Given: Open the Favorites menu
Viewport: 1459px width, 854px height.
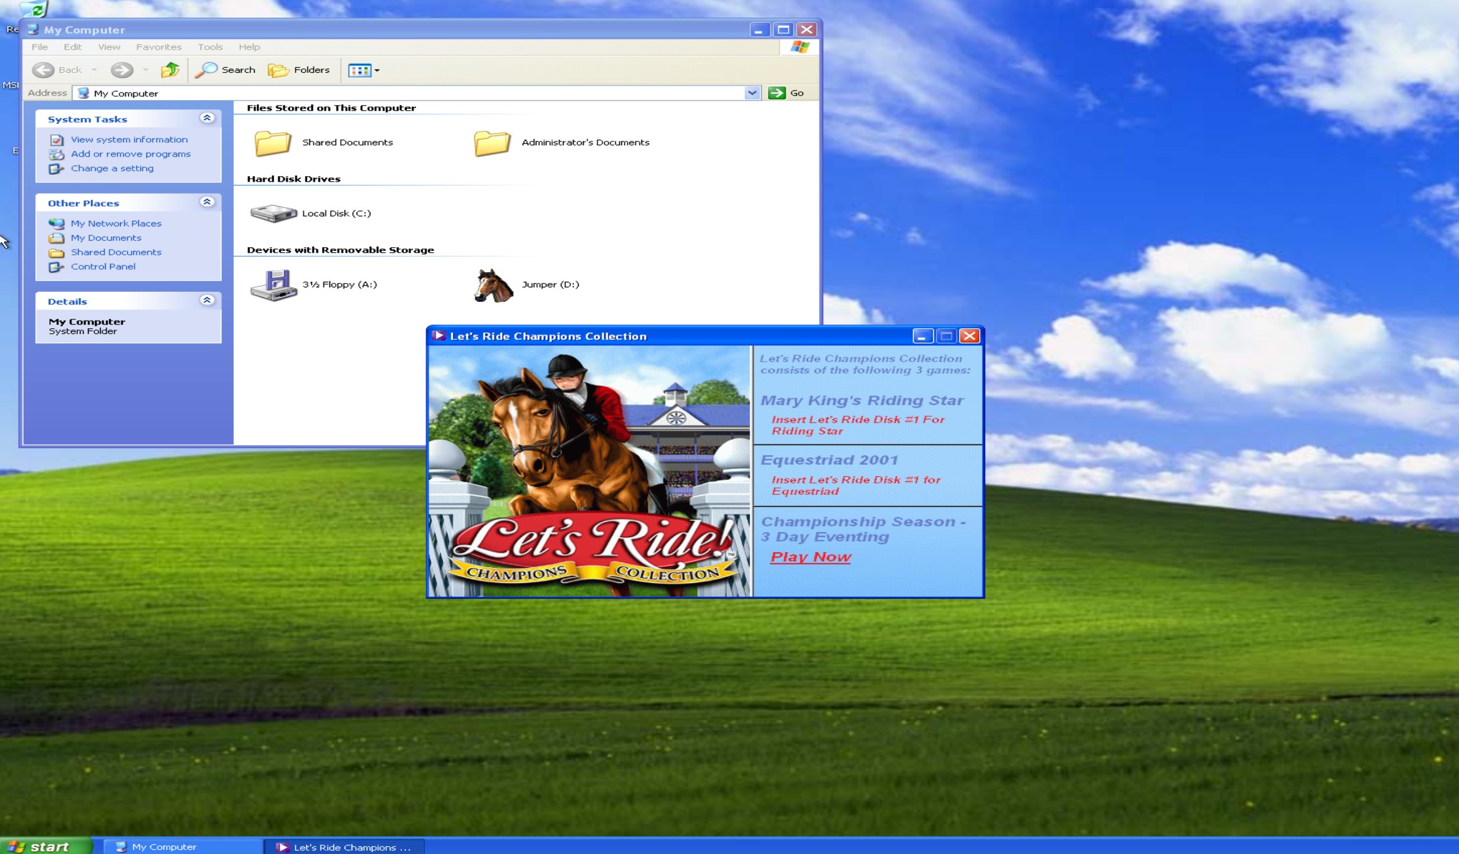Looking at the screenshot, I should pyautogui.click(x=158, y=47).
